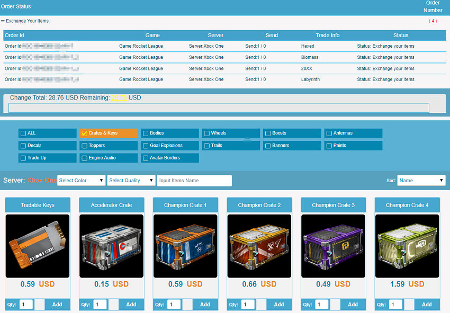
Task: Click the Order Status heading
Action: [x=16, y=6]
